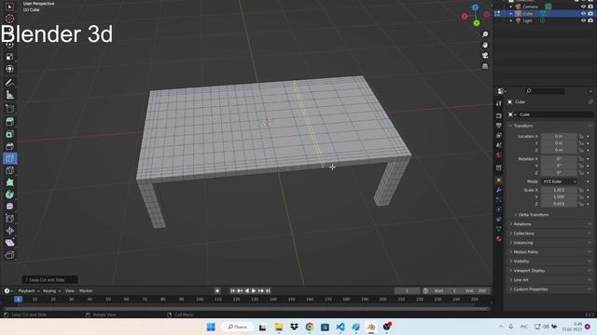Open the Playback menu in the timeline
Viewport: 597px width, 335px height.
[x=29, y=291]
